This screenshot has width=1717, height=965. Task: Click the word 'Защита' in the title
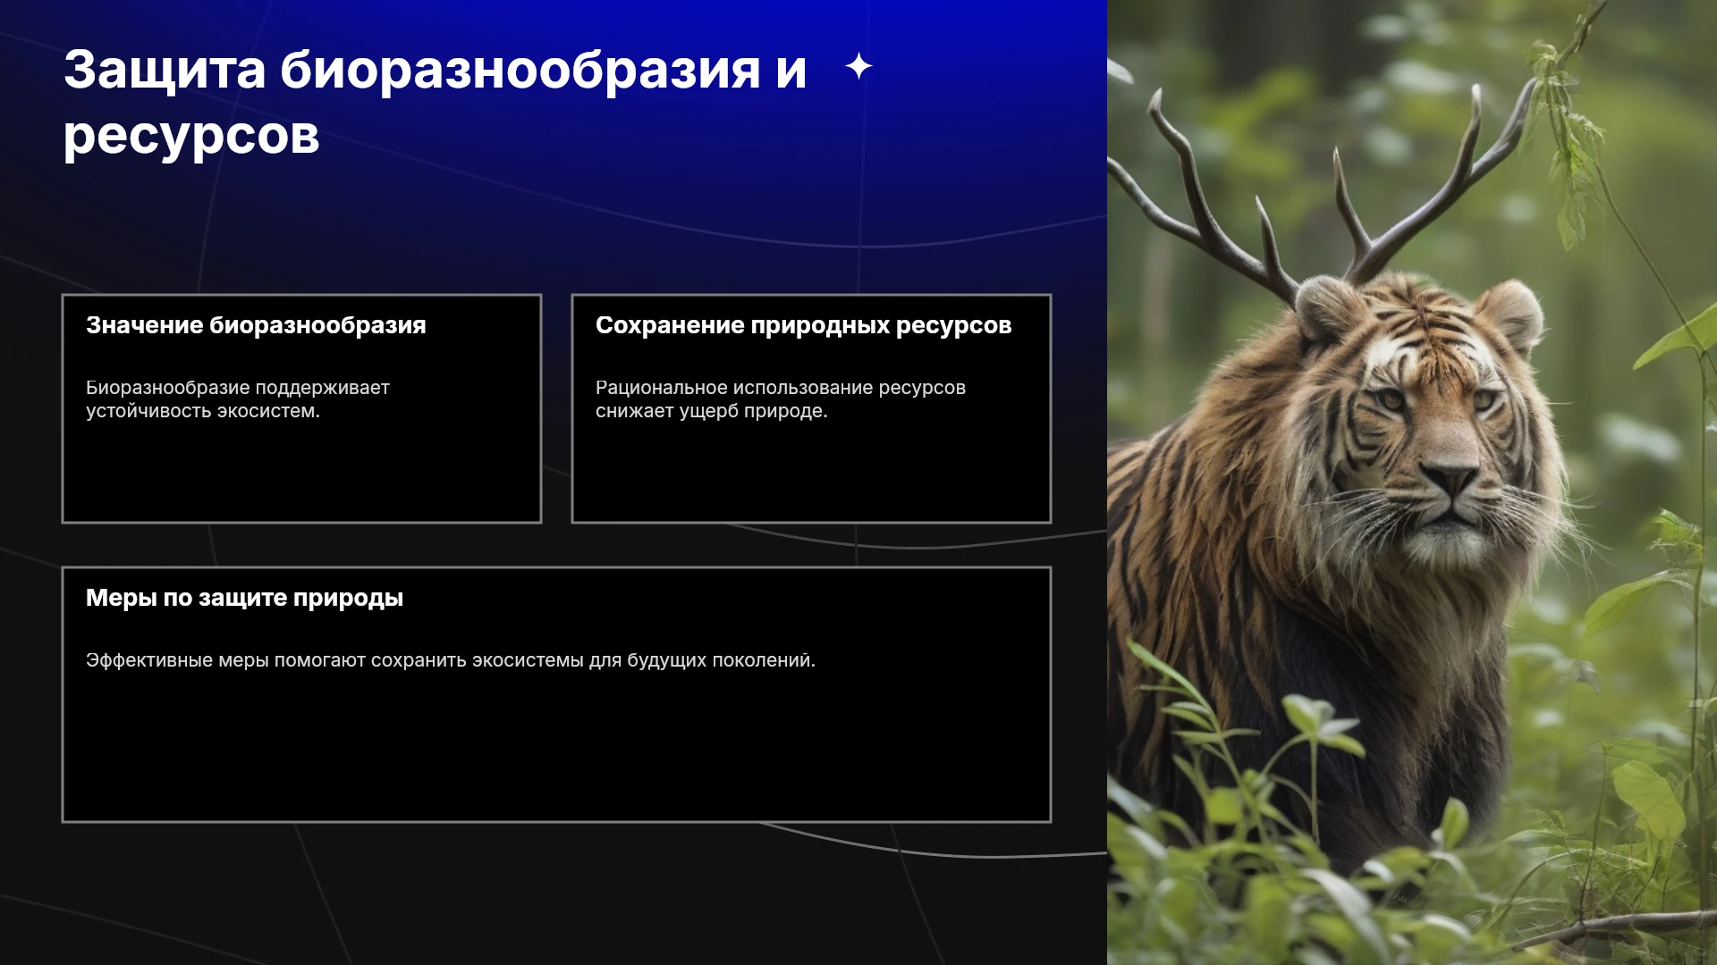[165, 70]
